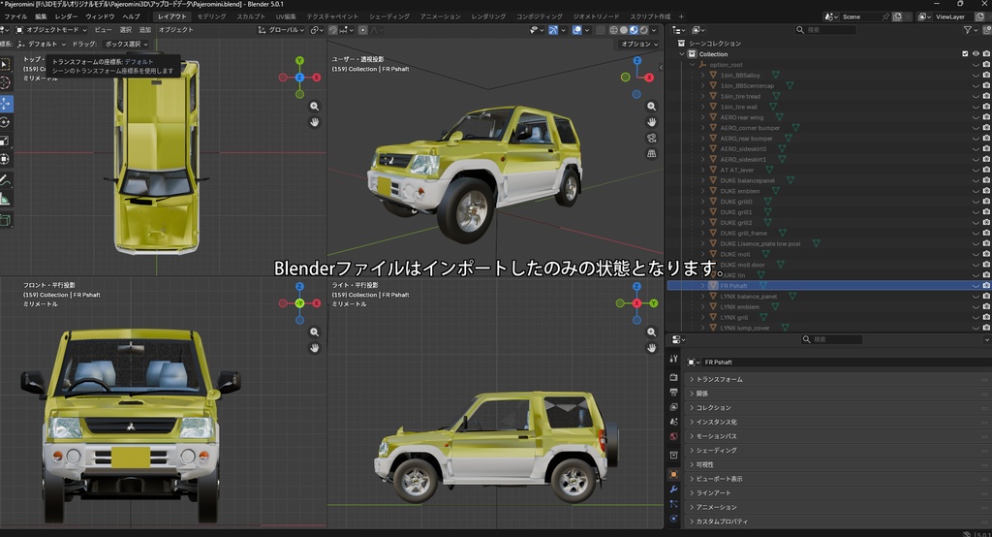Screen dimensions: 992x537
Task: Open ボックス選択 drag dropdown
Action: click(x=126, y=45)
